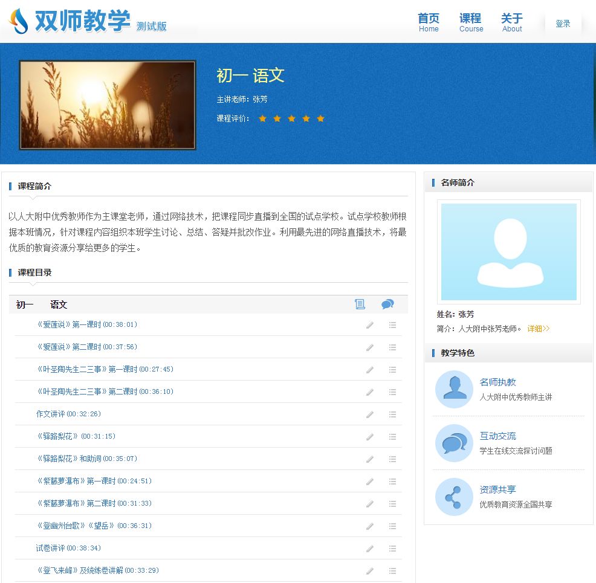596x583 pixels.
Task: Click the pencil icon for 《爱莲说》第二课时
Action: click(370, 347)
